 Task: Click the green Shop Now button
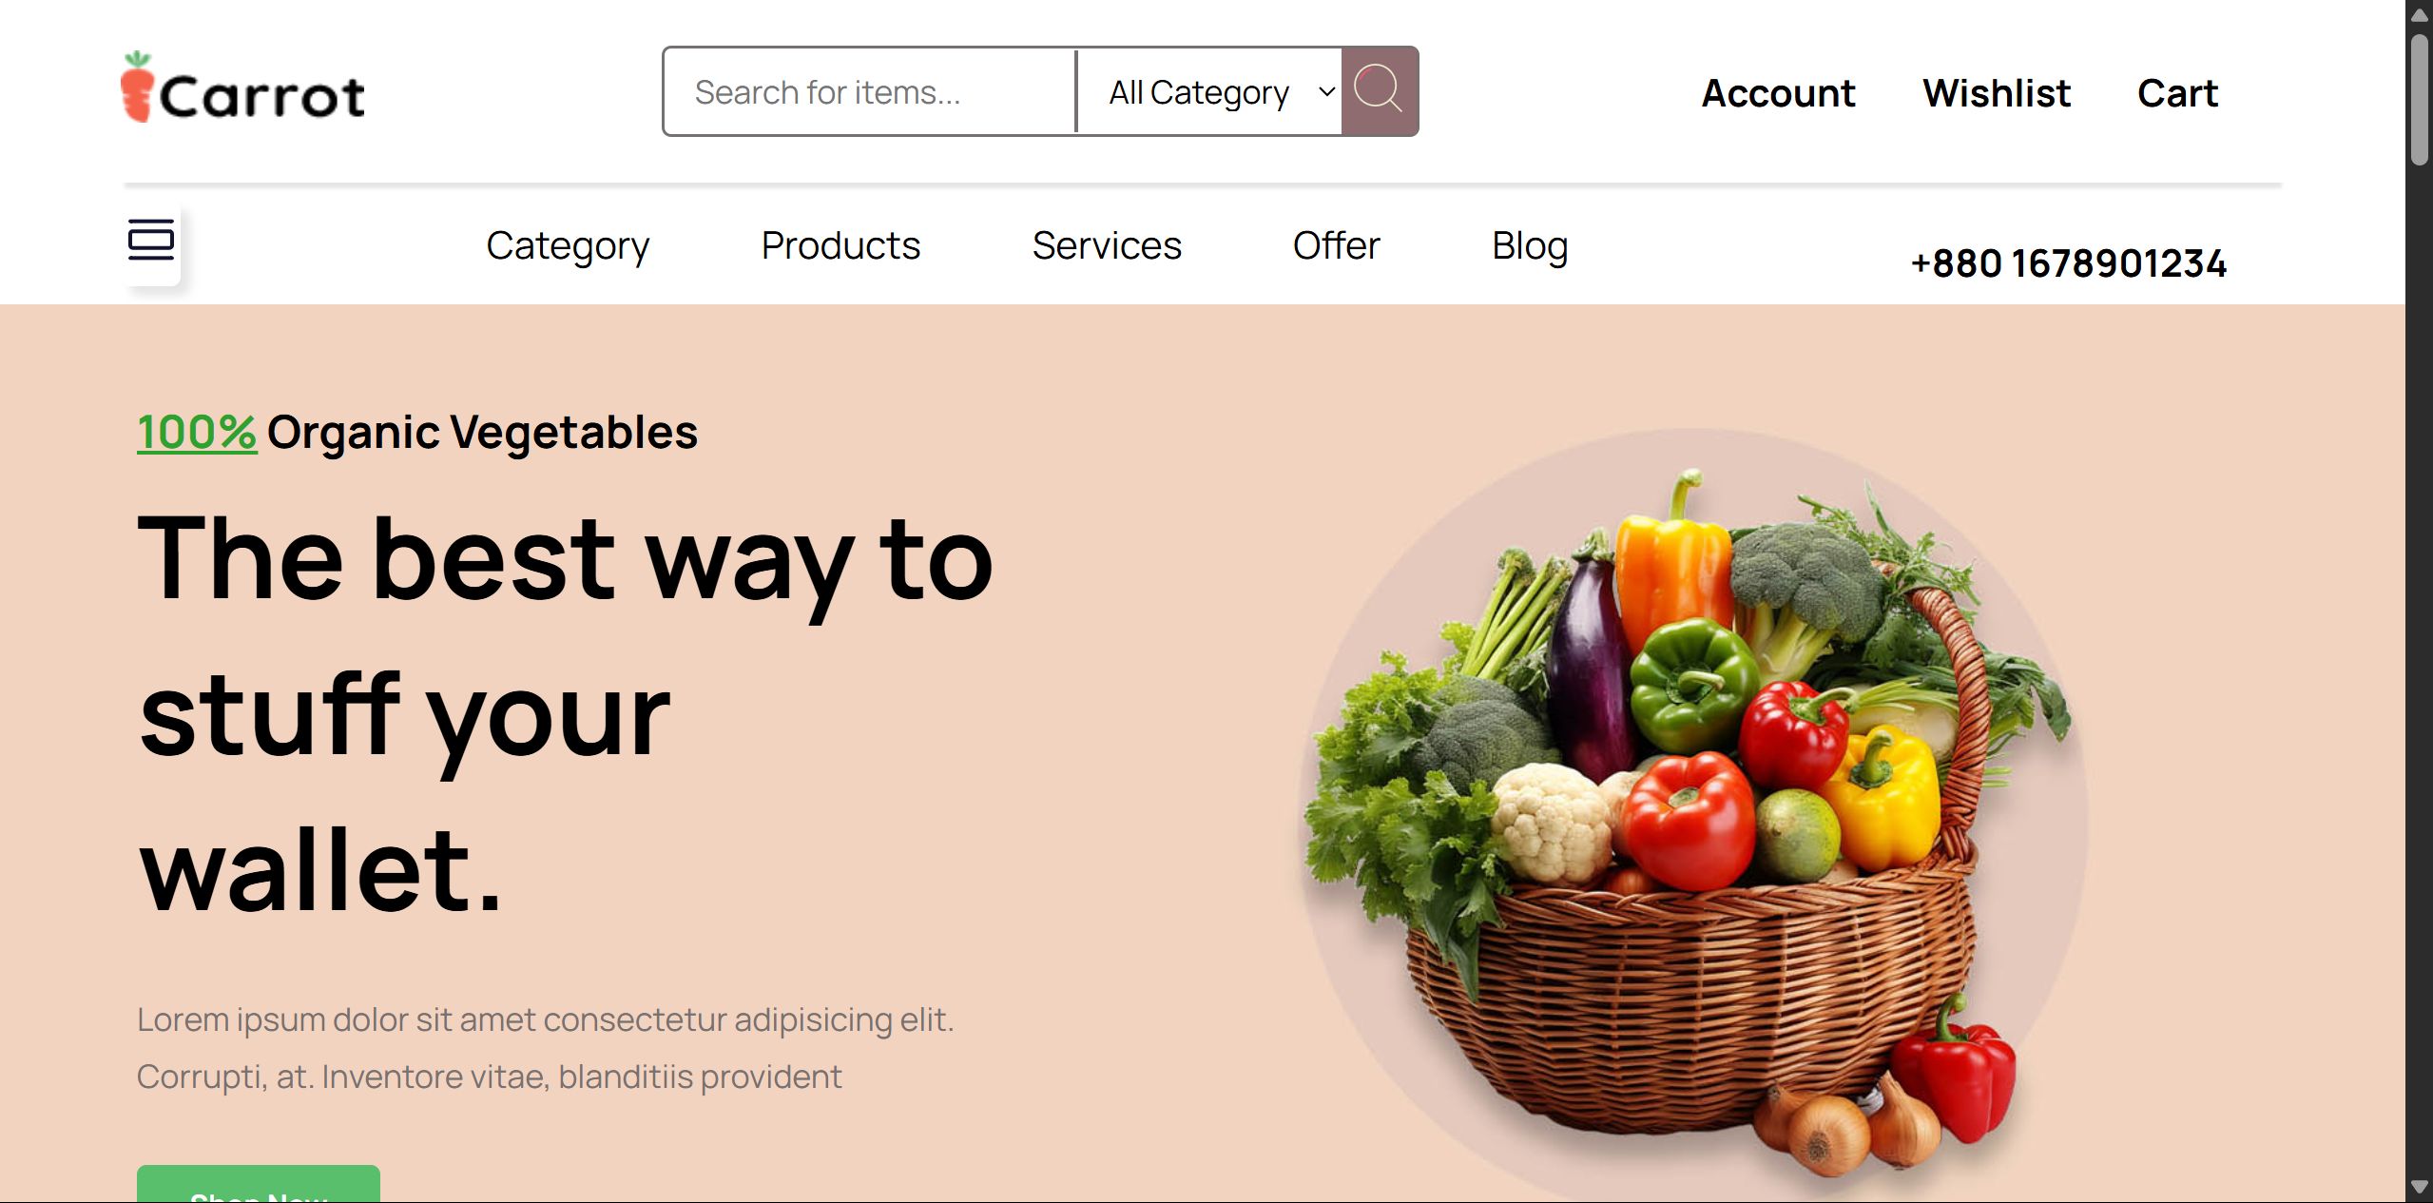point(259,1184)
